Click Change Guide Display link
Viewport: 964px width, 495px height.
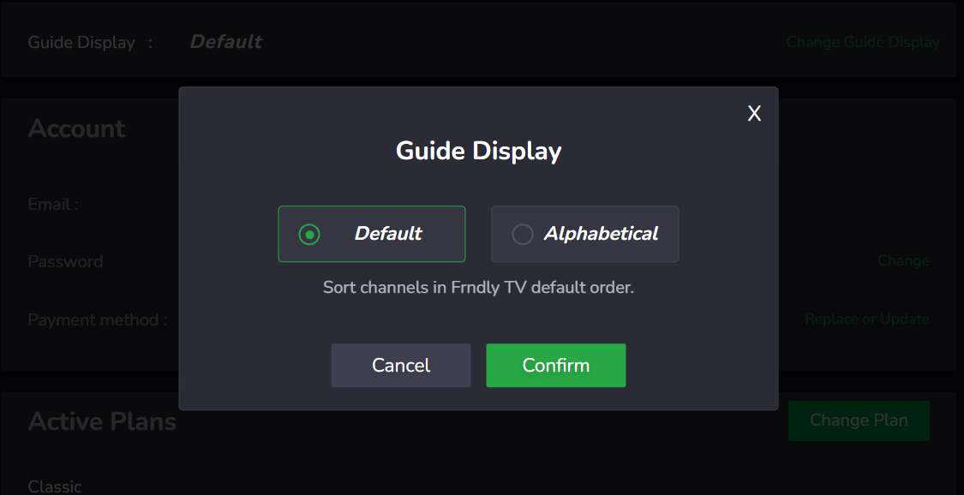coord(862,42)
